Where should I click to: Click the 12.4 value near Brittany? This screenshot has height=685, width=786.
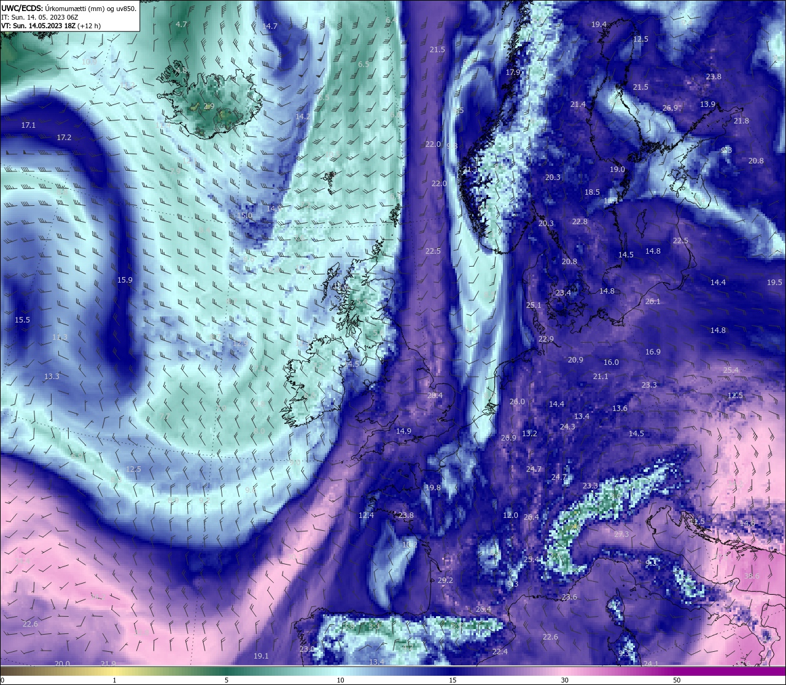coord(366,515)
